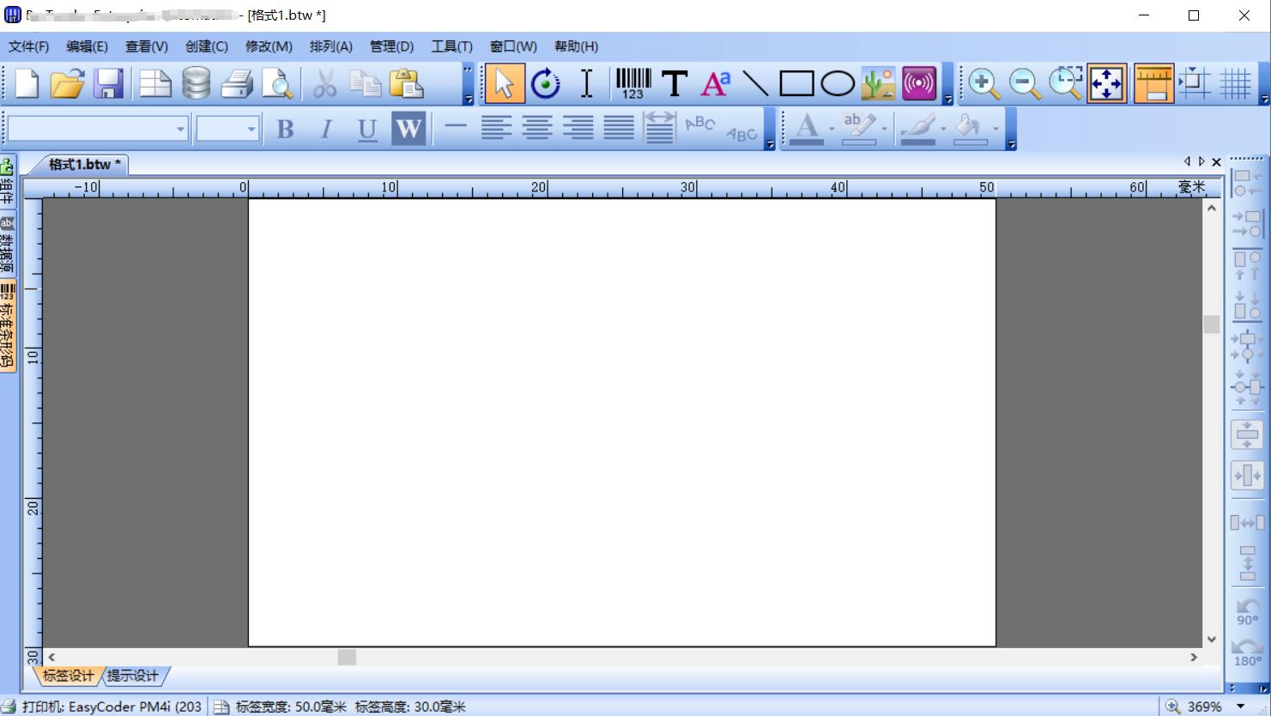
Task: Expand text highlight color dropdown arrow
Action: pos(884,130)
